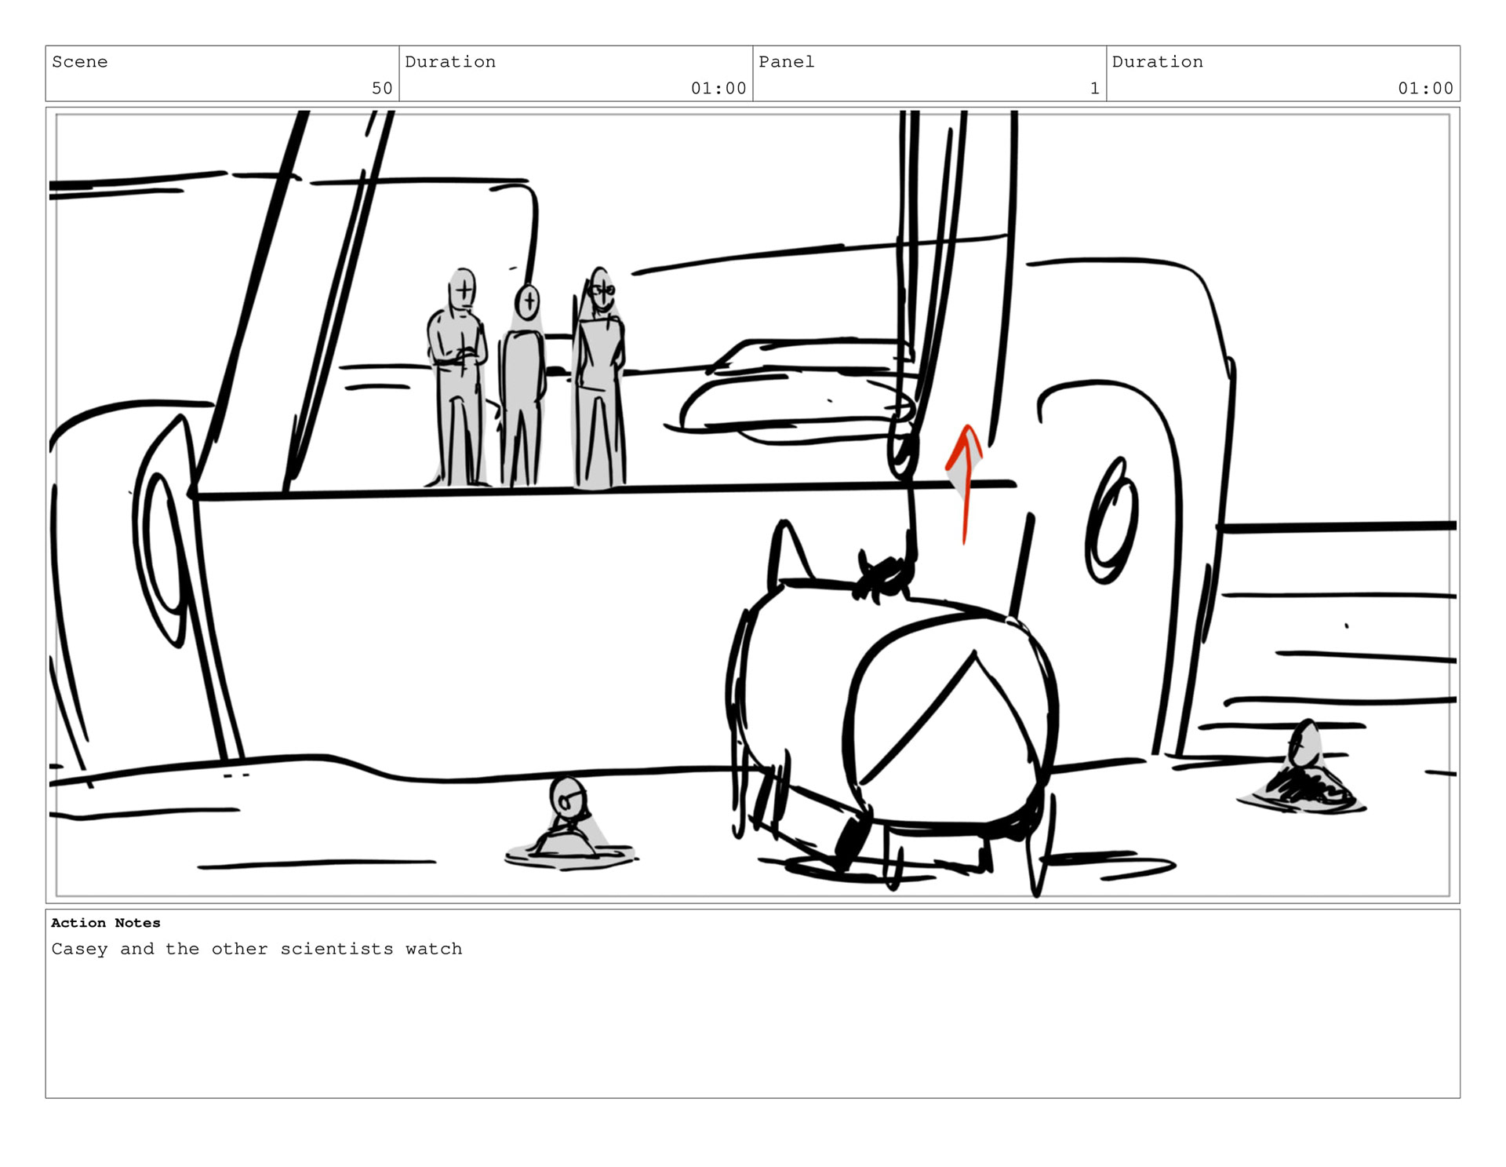
Task: Click the Duration label beside the Panel cell
Action: [x=1157, y=62]
